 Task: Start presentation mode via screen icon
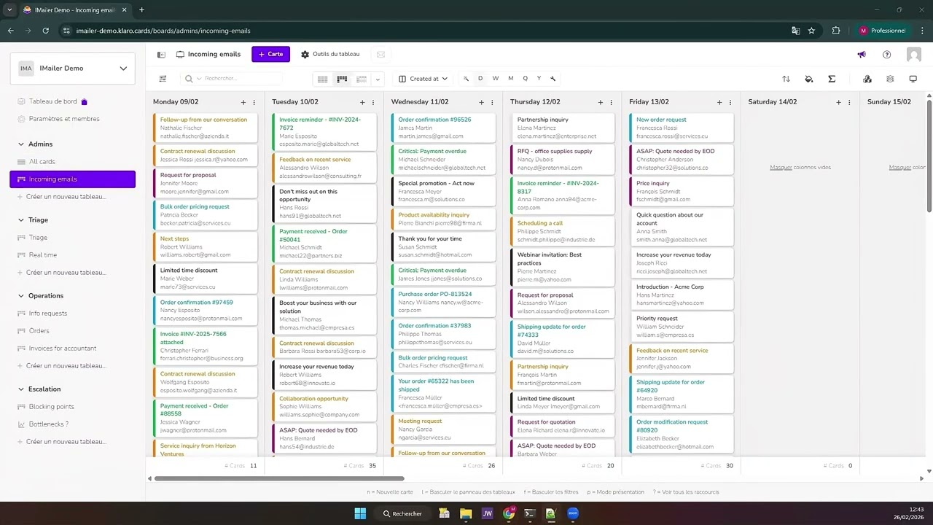click(913, 79)
